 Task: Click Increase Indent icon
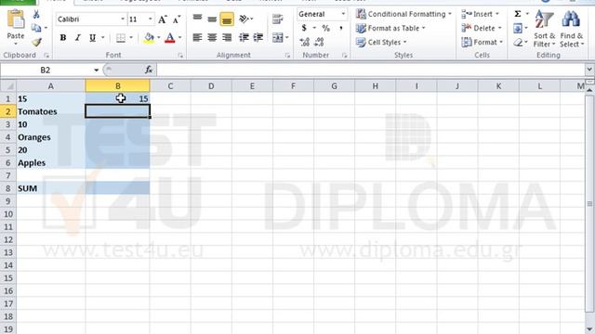click(258, 37)
